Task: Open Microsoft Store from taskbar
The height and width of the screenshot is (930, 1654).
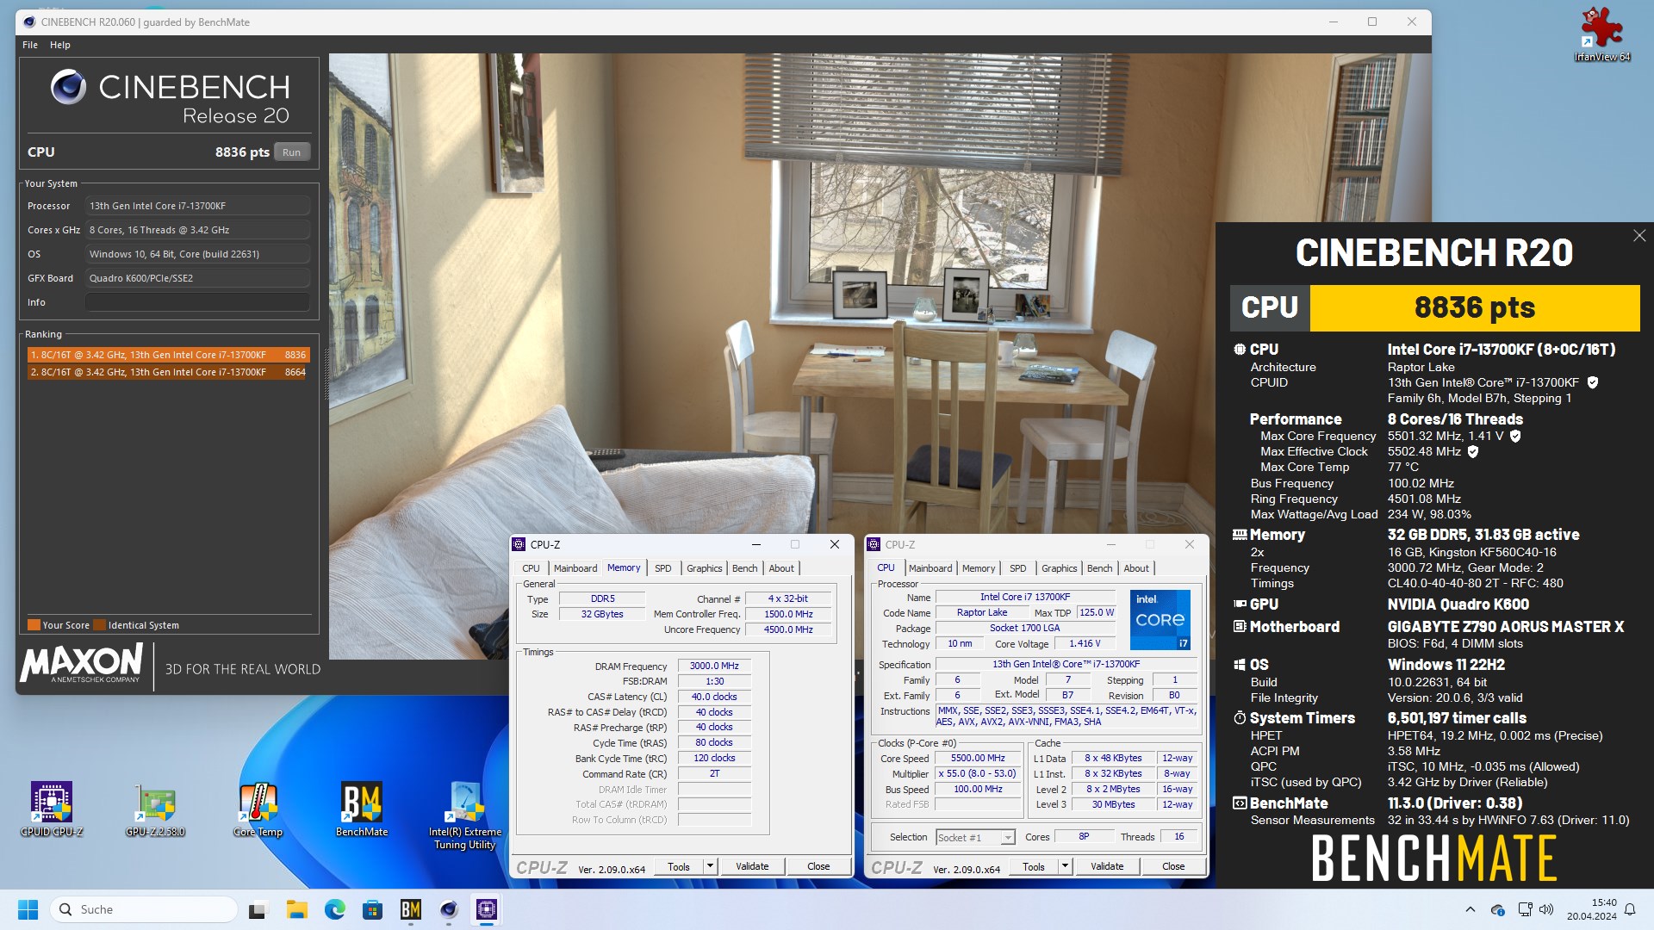Action: [x=372, y=909]
